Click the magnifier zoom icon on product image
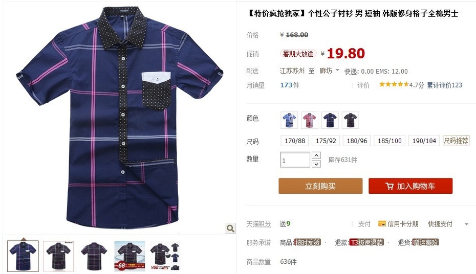 (x=230, y=228)
